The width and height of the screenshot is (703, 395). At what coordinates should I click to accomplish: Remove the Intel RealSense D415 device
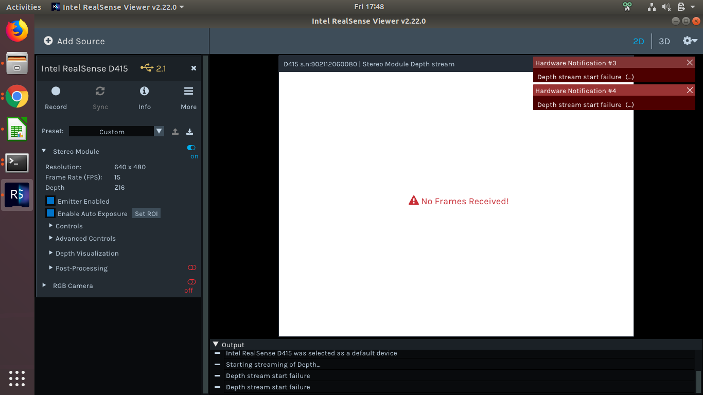coord(194,68)
